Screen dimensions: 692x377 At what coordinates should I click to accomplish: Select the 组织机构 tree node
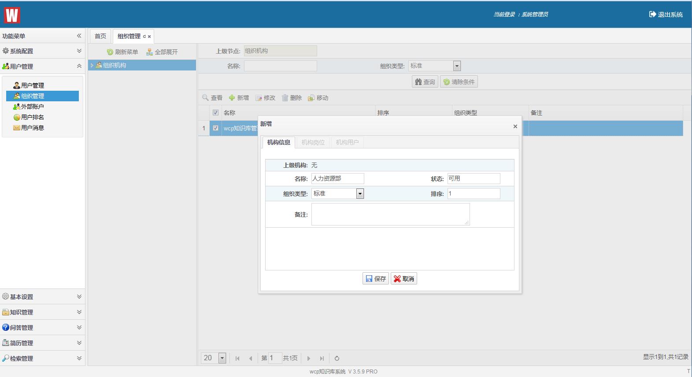point(115,65)
